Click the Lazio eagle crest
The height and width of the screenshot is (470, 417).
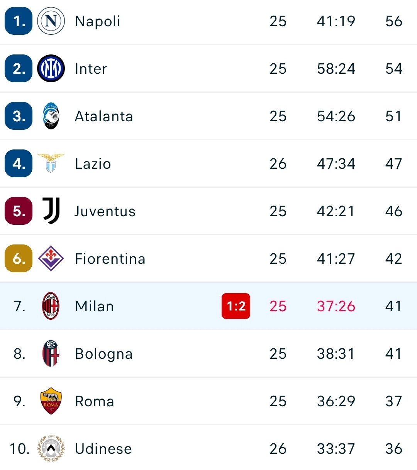[x=50, y=163]
